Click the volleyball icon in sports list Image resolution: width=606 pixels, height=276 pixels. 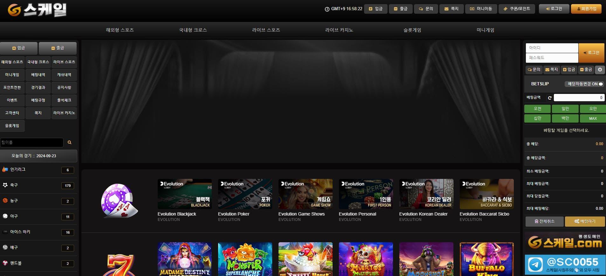click(5, 247)
